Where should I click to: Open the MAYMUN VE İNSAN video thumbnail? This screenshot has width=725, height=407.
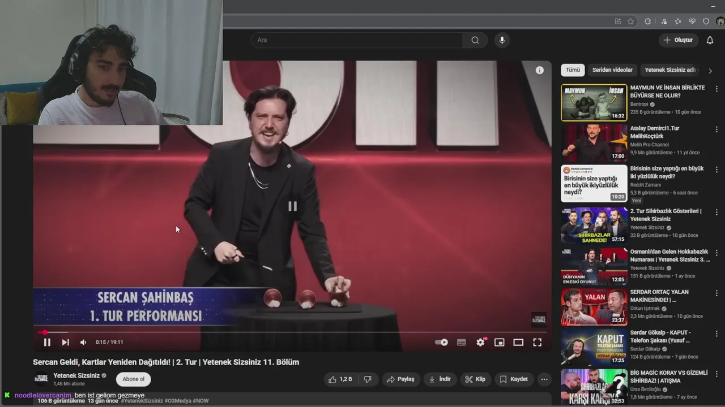[x=594, y=103]
